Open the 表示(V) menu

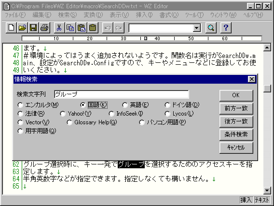click(119, 15)
